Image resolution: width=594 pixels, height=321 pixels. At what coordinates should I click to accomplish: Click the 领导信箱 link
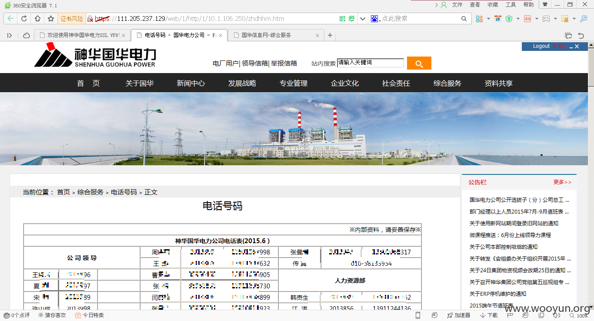[x=255, y=63]
